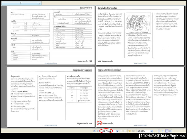This screenshot has width=187, height=139.
Task: Go to the next page
Action: coord(121,131)
